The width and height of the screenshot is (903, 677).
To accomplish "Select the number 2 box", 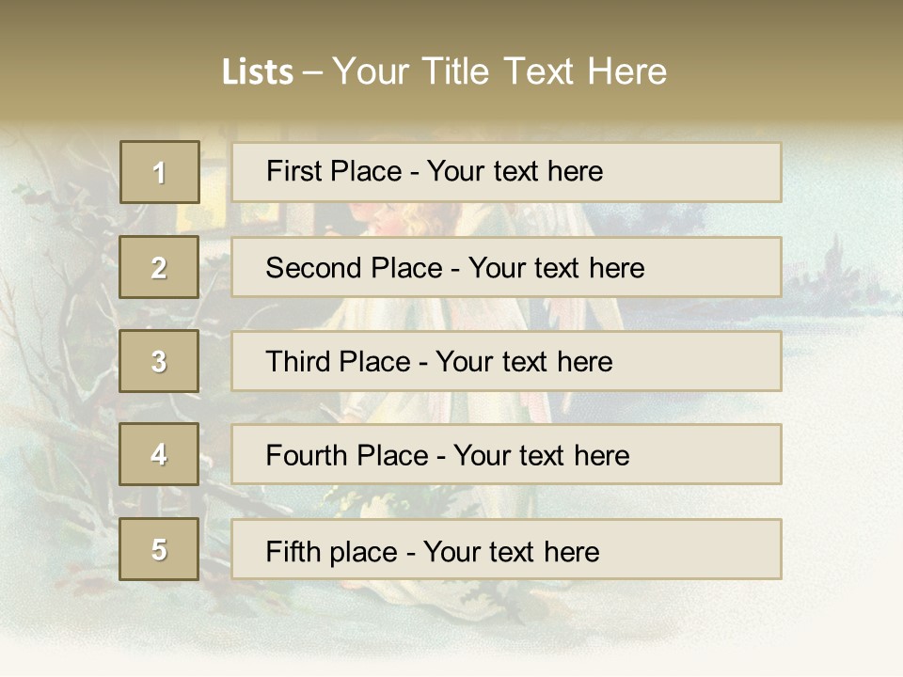I will (159, 267).
